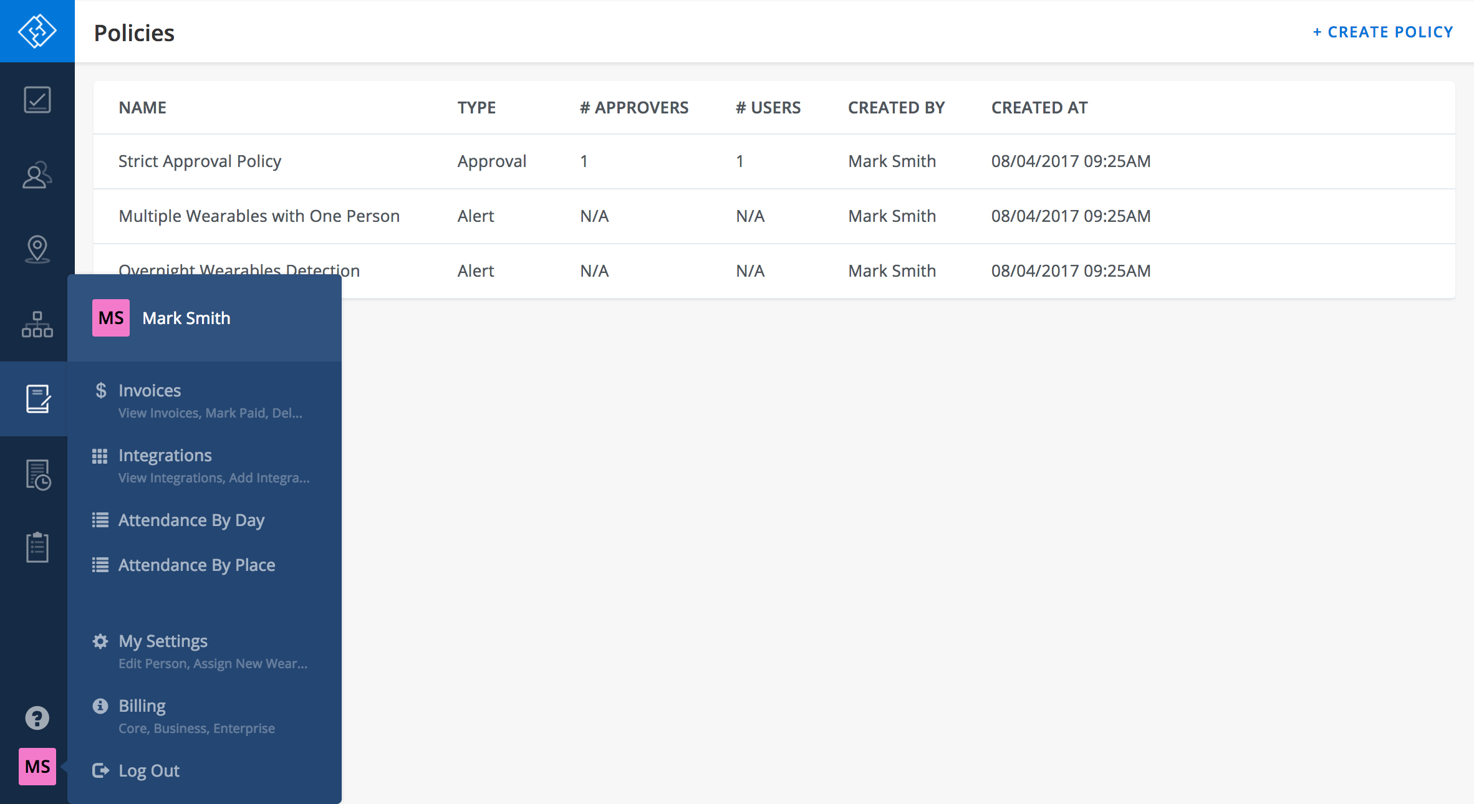Click the Create Policy button
This screenshot has height=804, width=1474.
pyautogui.click(x=1383, y=32)
